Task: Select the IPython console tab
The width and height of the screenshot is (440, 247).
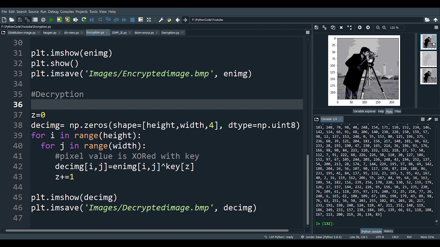Action: tap(371, 231)
